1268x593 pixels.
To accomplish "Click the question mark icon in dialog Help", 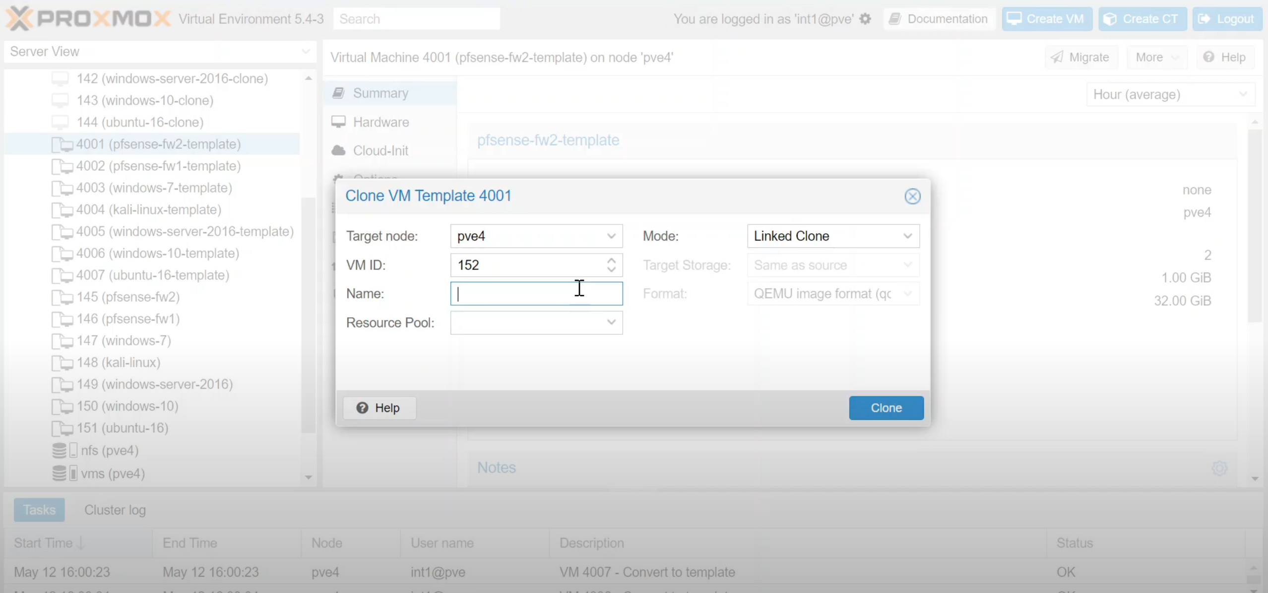I will [362, 407].
